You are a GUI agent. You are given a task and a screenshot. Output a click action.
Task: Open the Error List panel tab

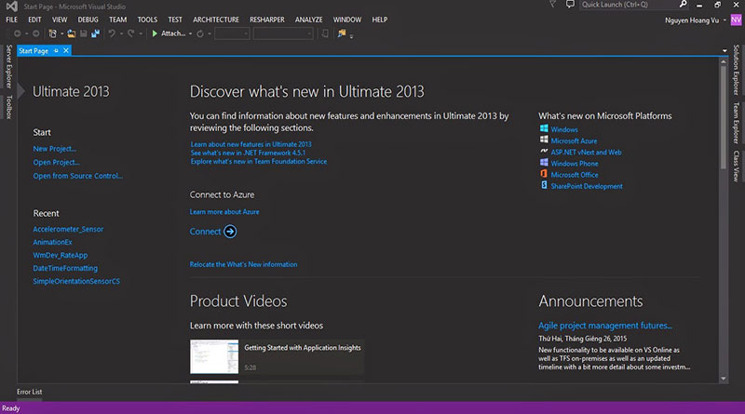(x=30, y=392)
